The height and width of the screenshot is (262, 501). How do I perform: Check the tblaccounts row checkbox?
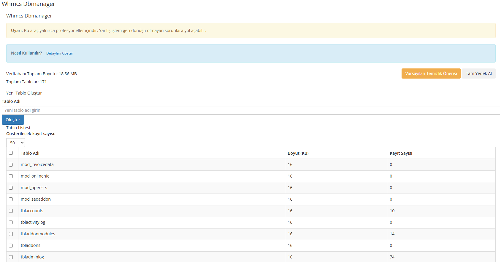(x=11, y=211)
